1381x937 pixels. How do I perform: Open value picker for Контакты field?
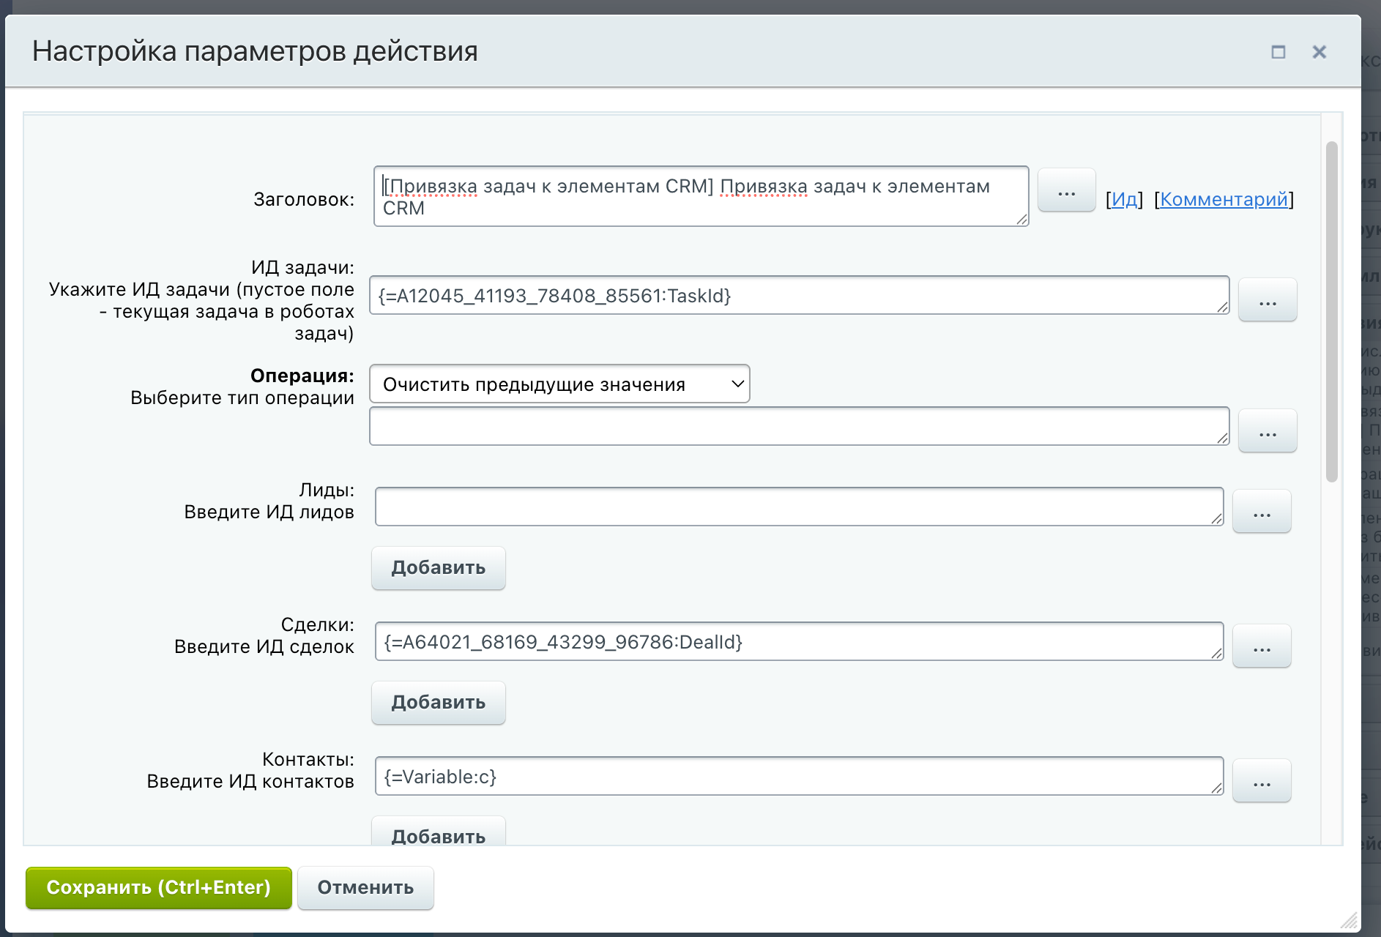(1261, 781)
